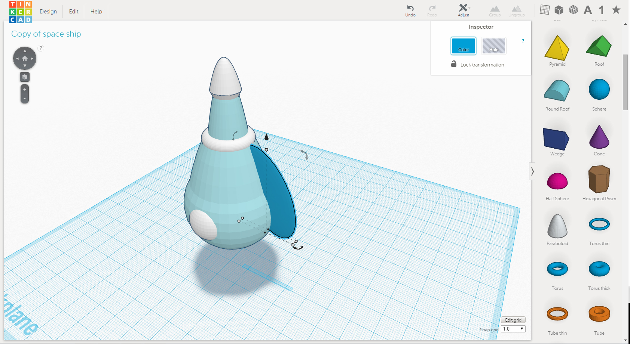This screenshot has height=344, width=630.
Task: Click the Ungroup icon
Action: (516, 10)
